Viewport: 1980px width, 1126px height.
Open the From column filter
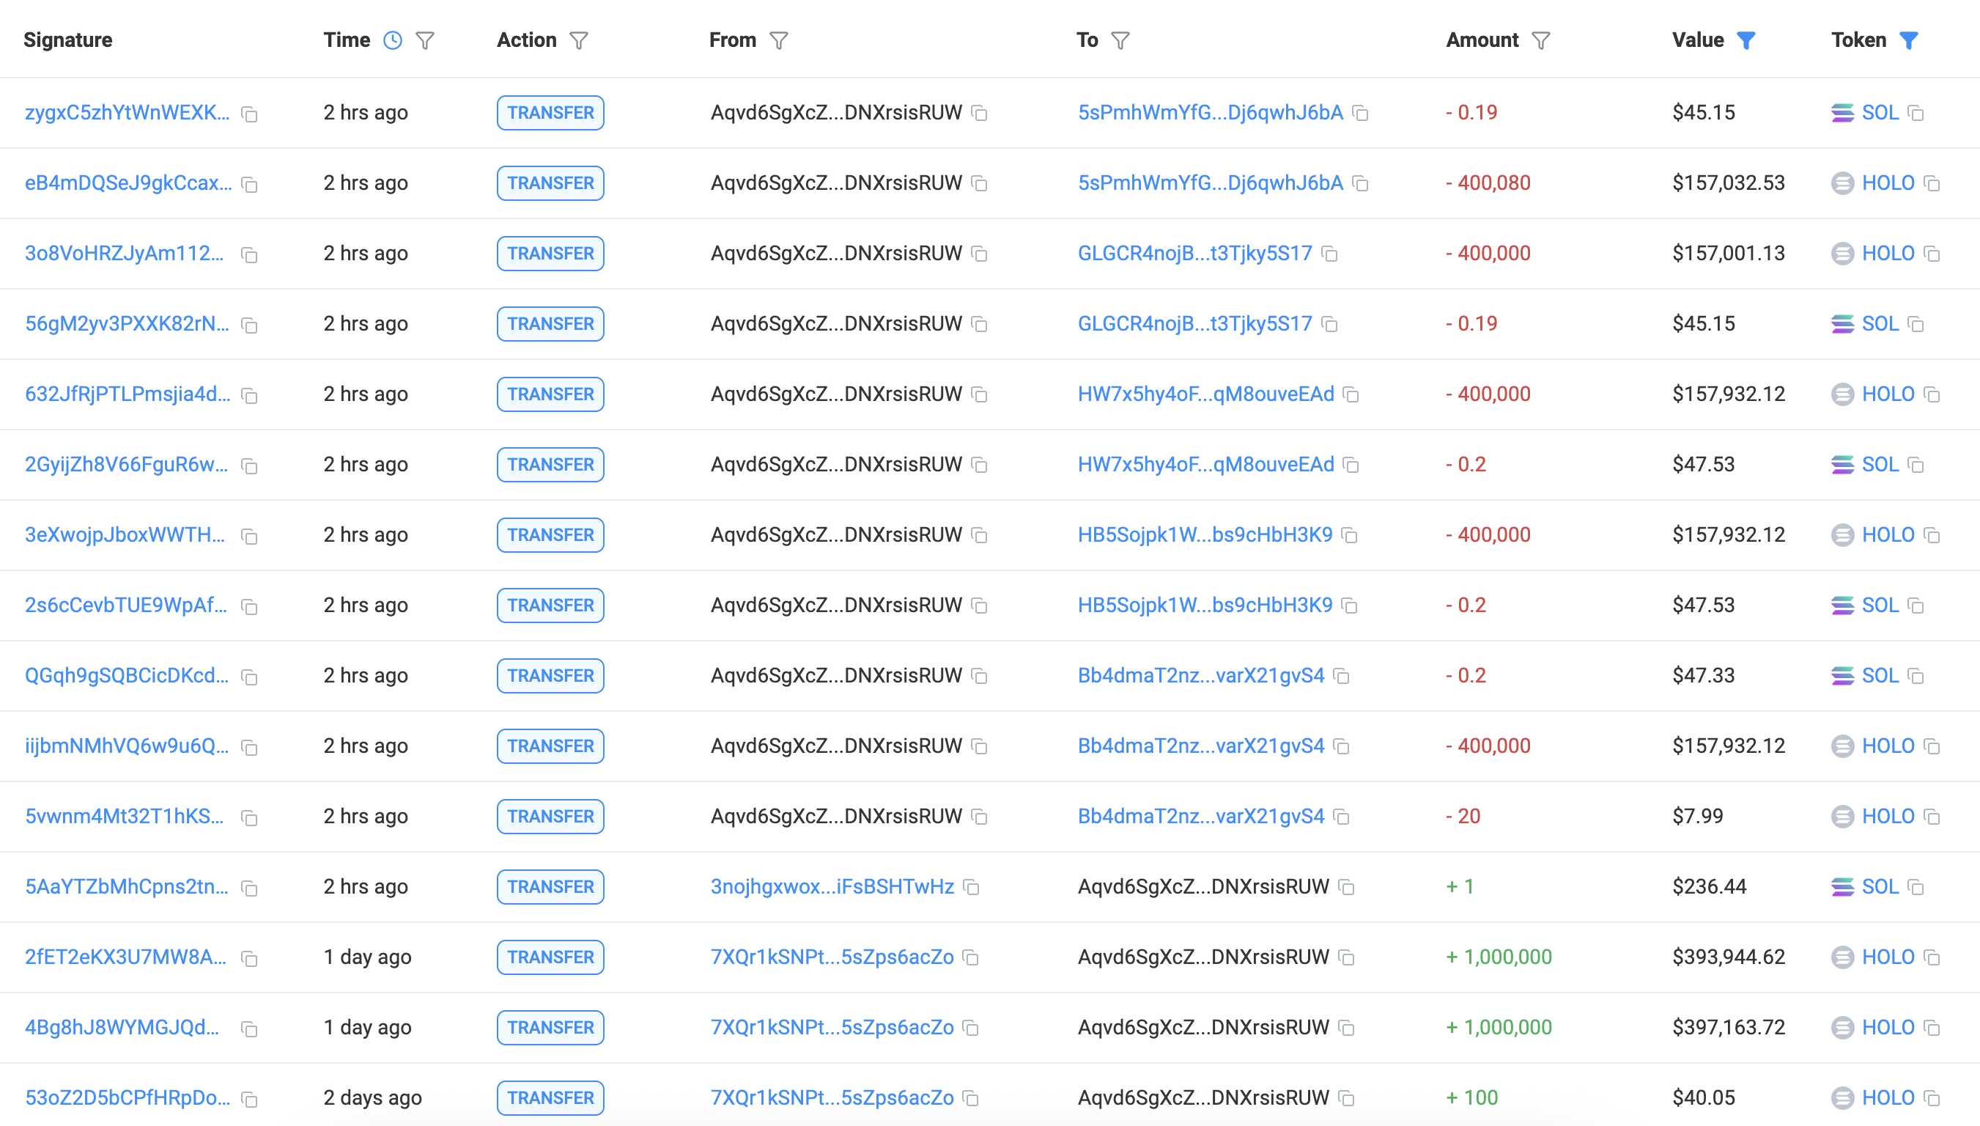tap(779, 40)
